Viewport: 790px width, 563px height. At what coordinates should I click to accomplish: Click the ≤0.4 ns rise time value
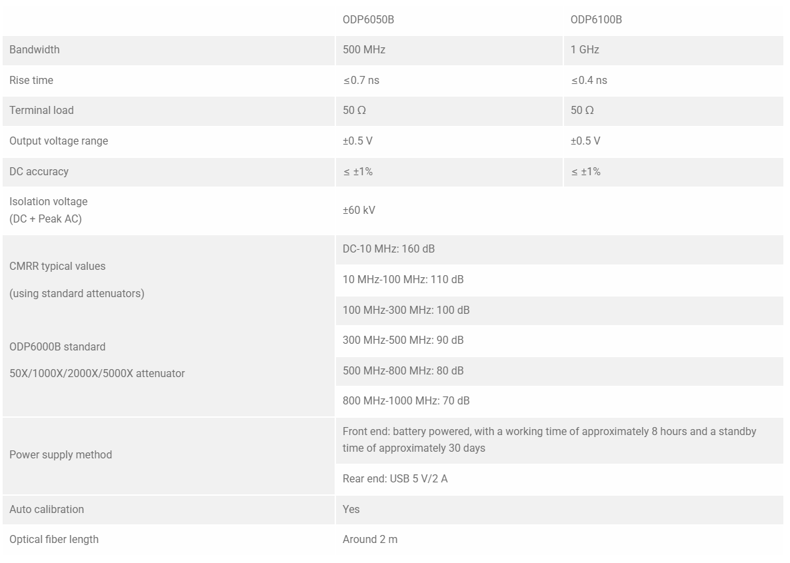(x=589, y=80)
